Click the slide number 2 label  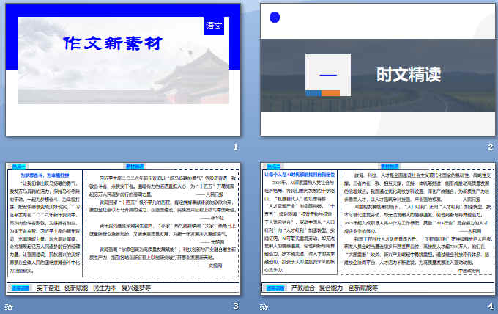click(491, 147)
